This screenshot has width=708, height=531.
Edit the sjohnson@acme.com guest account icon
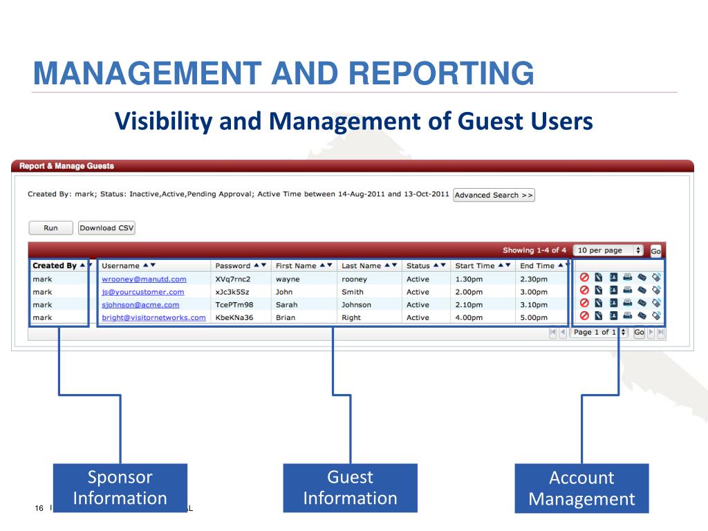(x=599, y=303)
